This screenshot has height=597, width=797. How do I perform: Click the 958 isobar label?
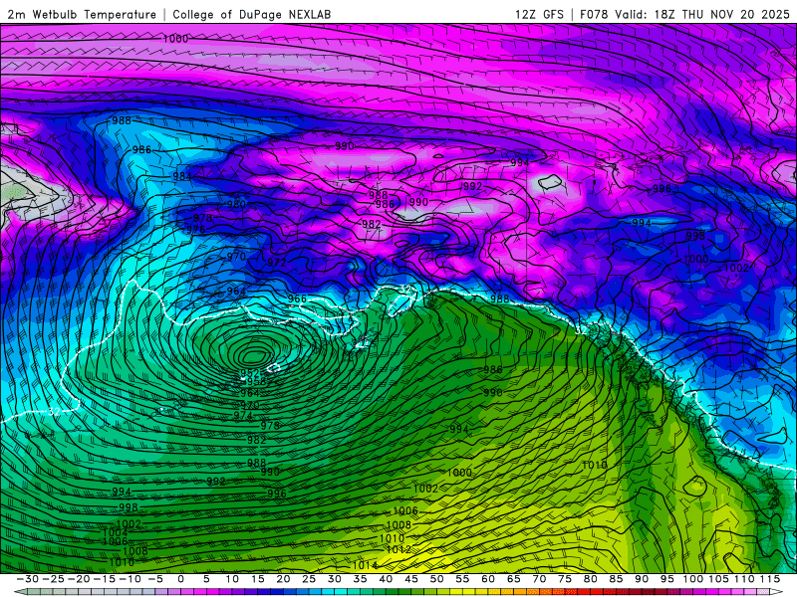pyautogui.click(x=256, y=382)
